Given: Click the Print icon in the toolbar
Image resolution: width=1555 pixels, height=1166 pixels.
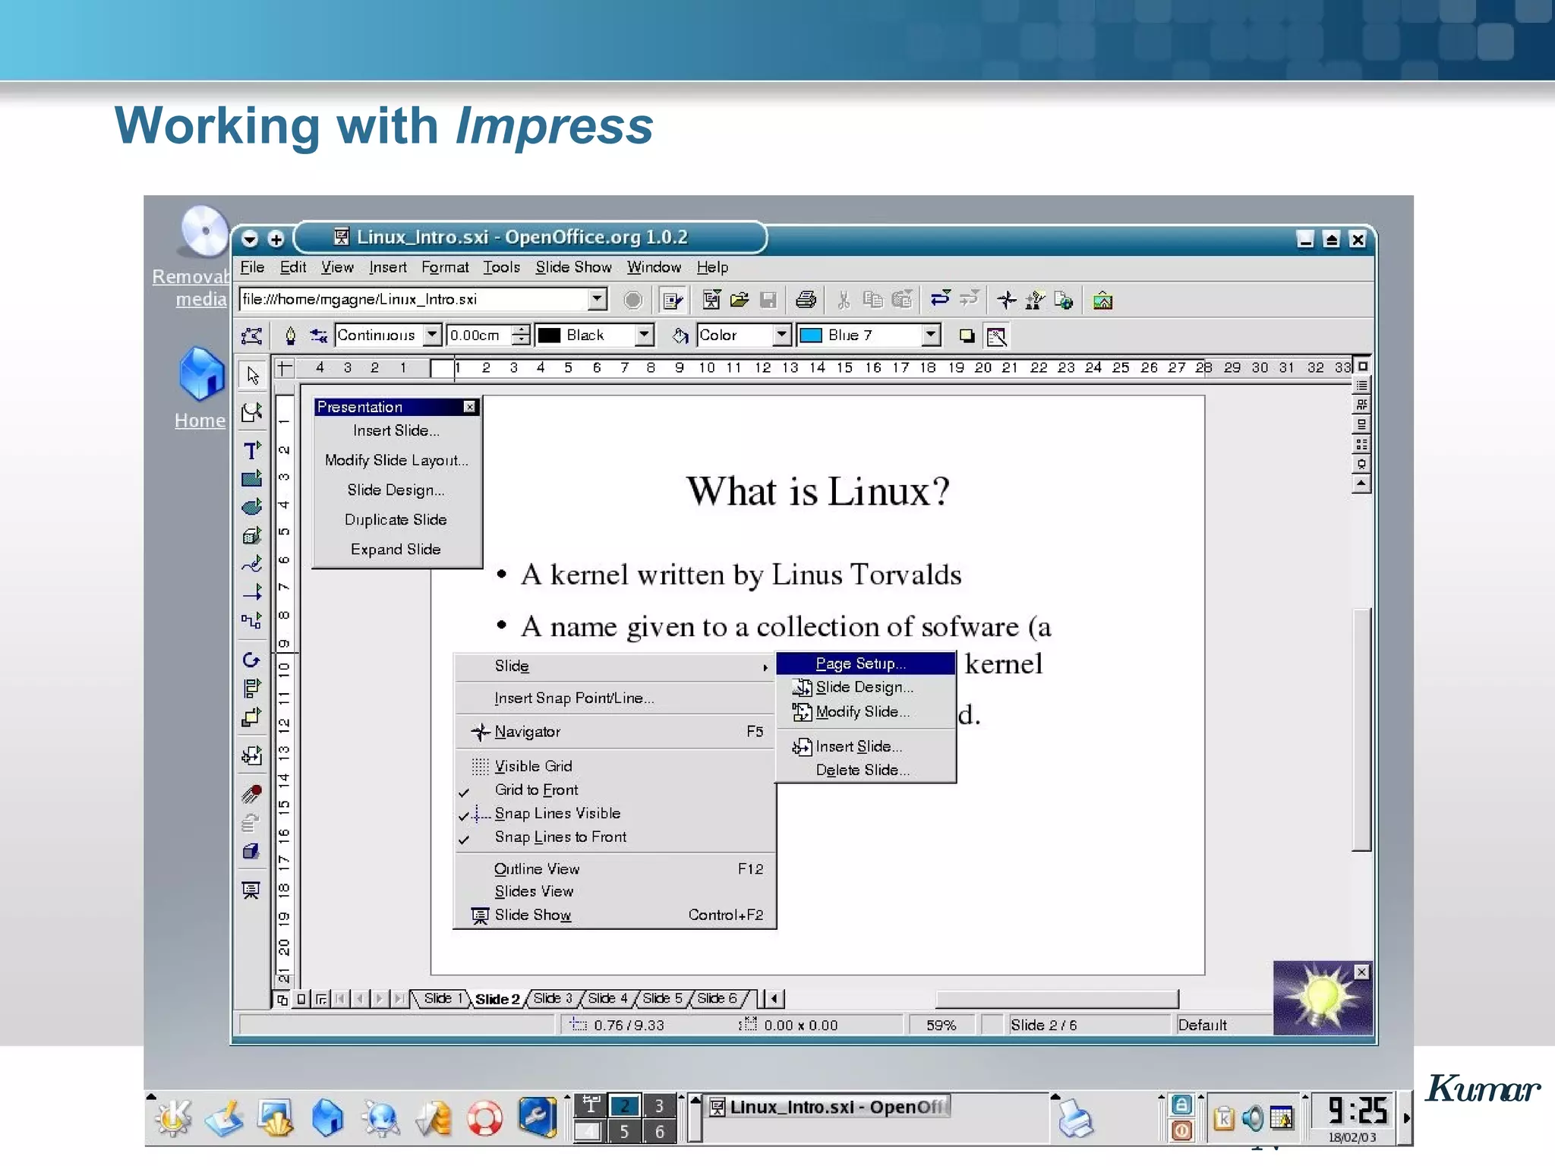Looking at the screenshot, I should (806, 300).
